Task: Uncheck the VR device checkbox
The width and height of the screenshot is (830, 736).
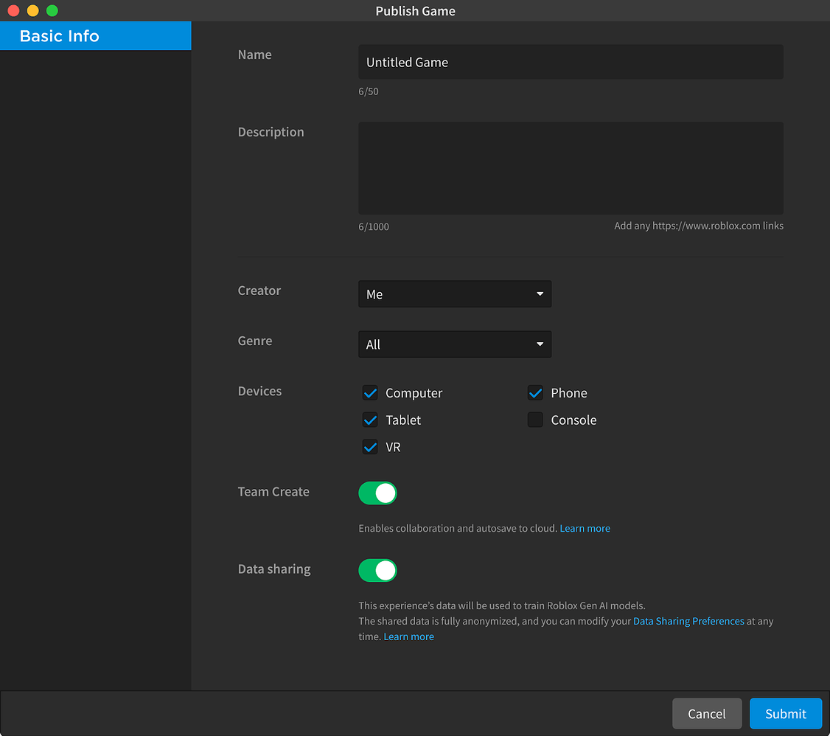Action: (370, 446)
